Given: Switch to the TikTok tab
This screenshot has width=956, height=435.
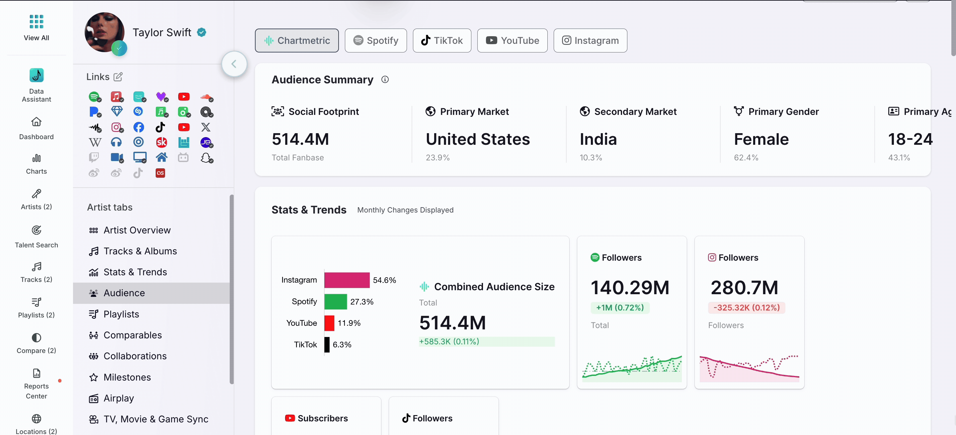Looking at the screenshot, I should pos(441,41).
